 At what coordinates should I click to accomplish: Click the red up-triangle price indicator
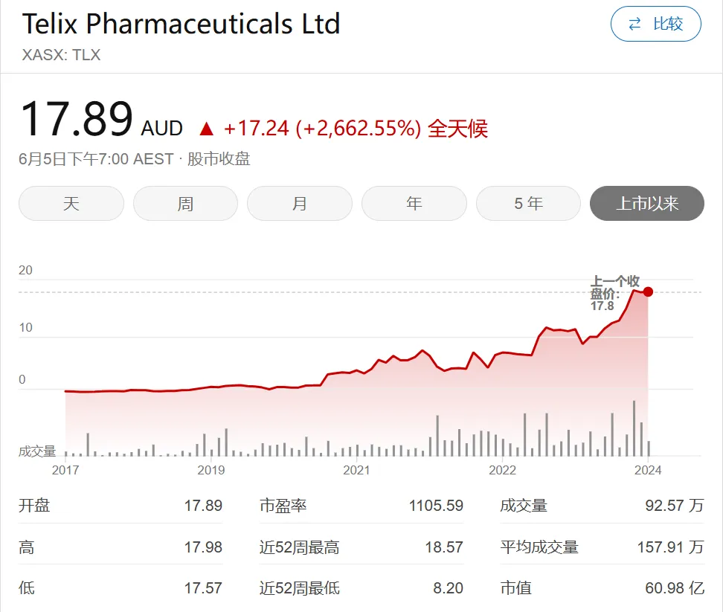click(x=206, y=129)
